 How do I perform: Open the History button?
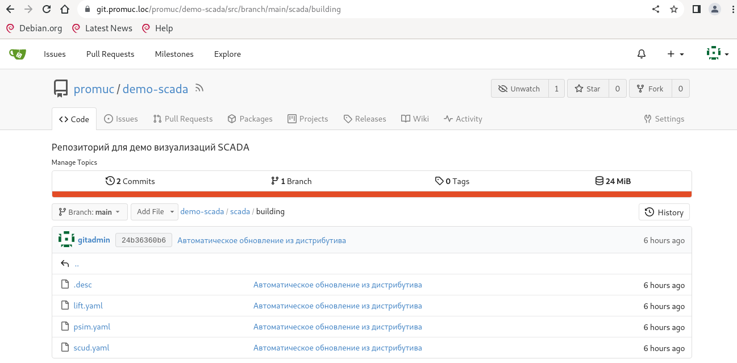tap(664, 212)
